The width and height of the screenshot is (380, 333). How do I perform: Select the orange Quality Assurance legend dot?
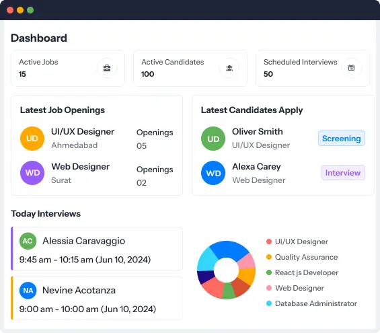click(x=269, y=257)
